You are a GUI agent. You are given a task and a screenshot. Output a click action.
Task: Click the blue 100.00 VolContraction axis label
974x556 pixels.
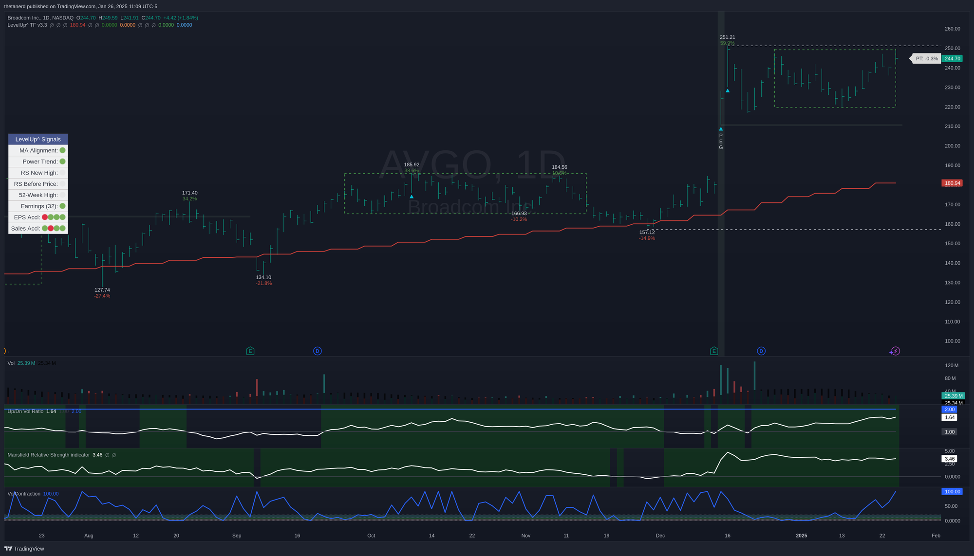pyautogui.click(x=952, y=492)
